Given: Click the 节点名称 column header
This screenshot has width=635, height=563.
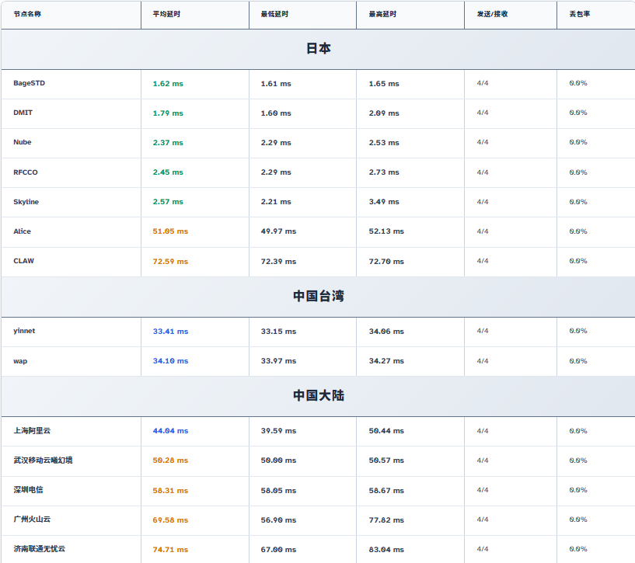Looking at the screenshot, I should click(x=28, y=14).
